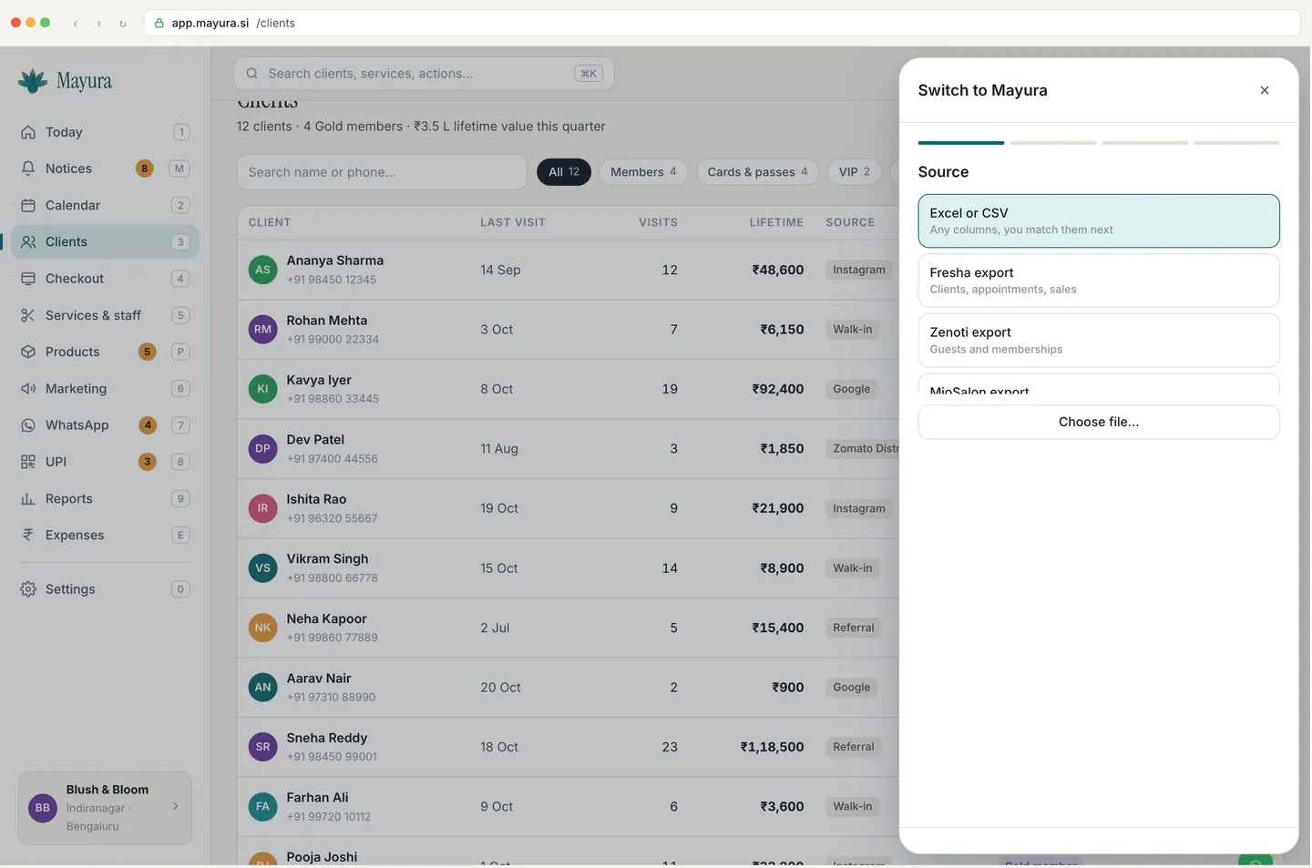Filter clients by Cards & passes tab
This screenshot has width=1312, height=868.
tap(757, 172)
